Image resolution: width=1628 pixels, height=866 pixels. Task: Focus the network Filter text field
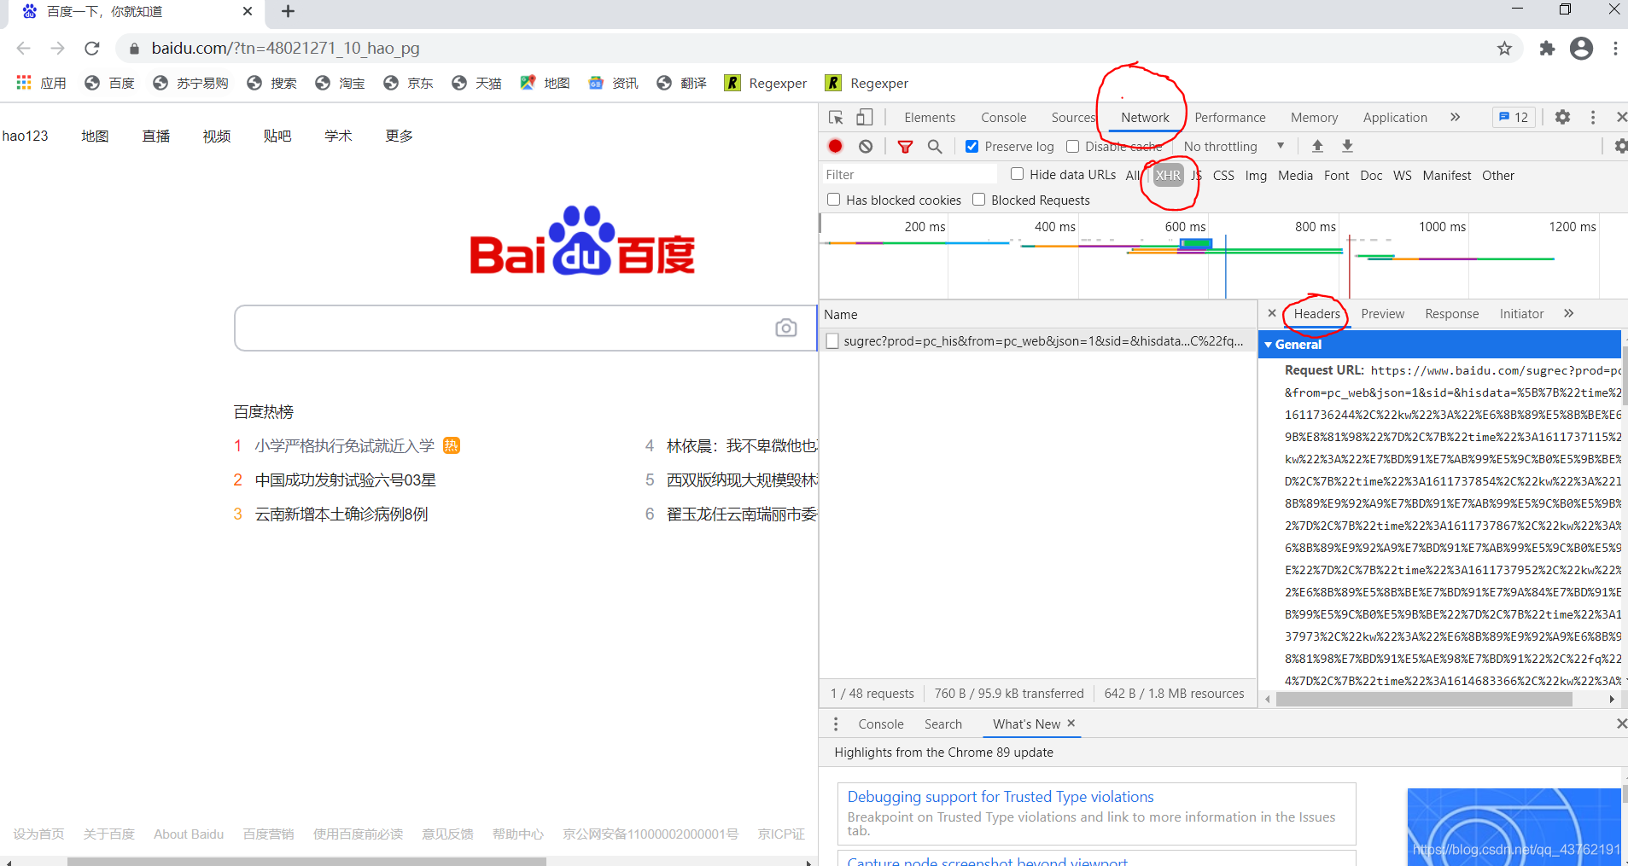pos(909,174)
